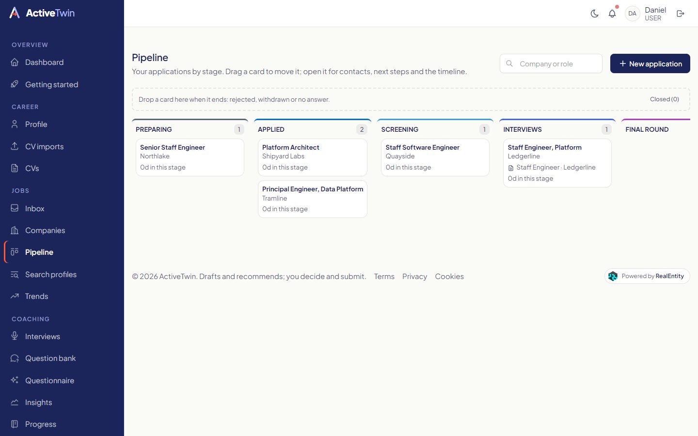Click Applied count badge 2
This screenshot has width=698, height=436.
click(x=362, y=129)
